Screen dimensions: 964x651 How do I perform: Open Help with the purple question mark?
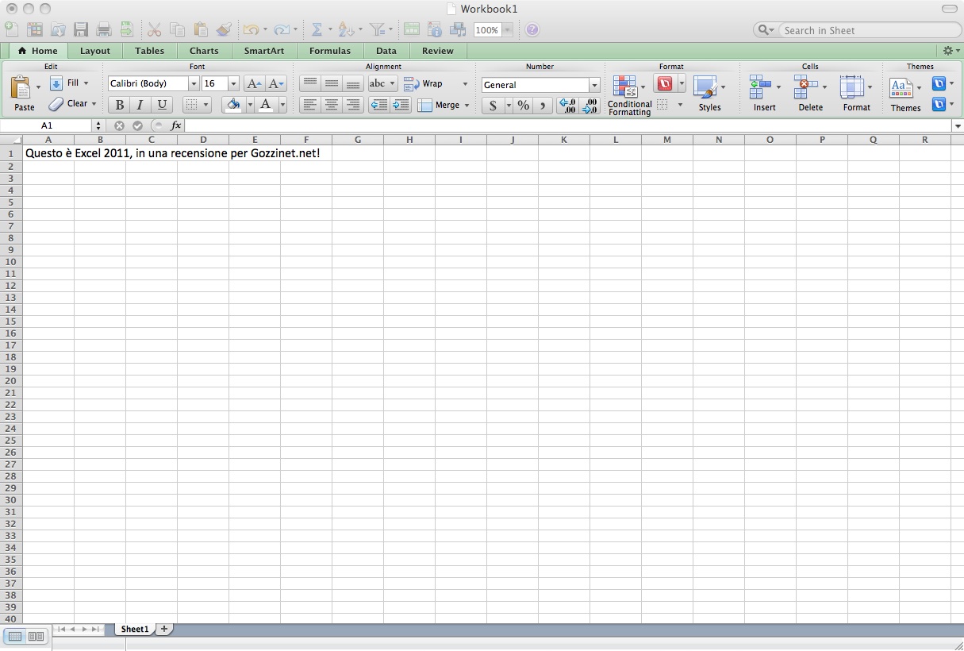click(x=532, y=30)
